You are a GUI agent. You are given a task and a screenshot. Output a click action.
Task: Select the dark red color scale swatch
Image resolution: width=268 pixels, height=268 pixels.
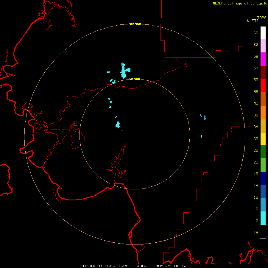pos(263,72)
